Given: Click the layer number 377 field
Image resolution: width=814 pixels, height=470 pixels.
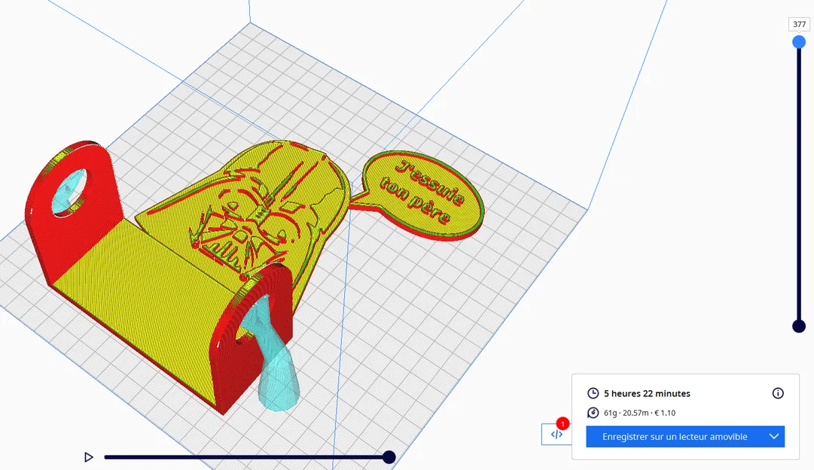Looking at the screenshot, I should click(800, 24).
